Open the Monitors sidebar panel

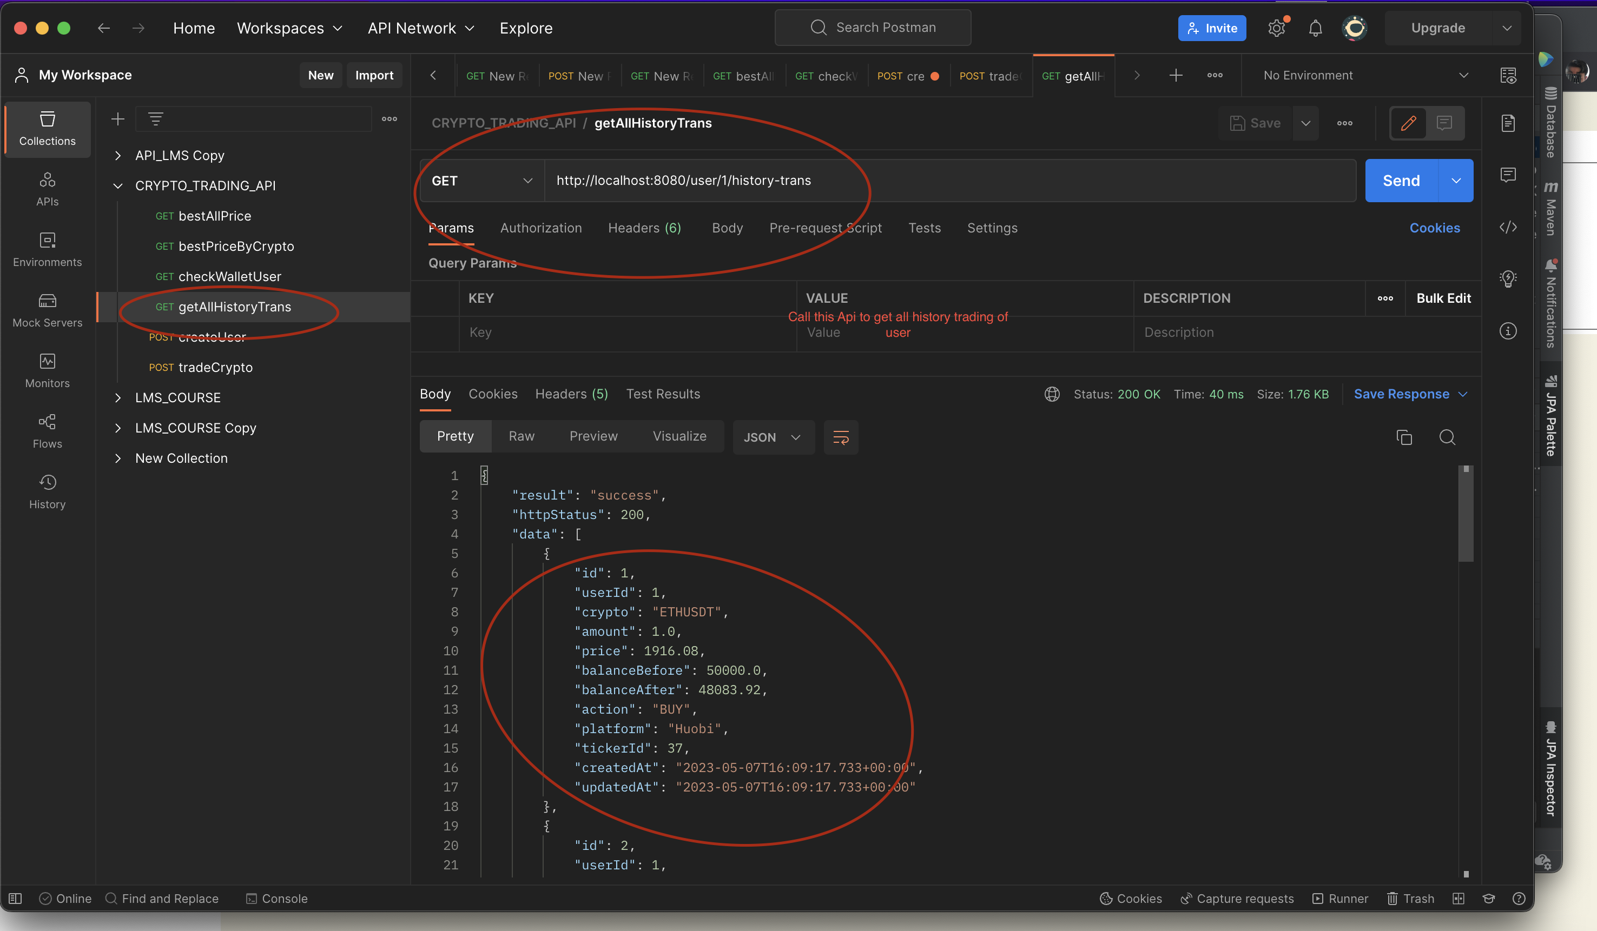48,371
